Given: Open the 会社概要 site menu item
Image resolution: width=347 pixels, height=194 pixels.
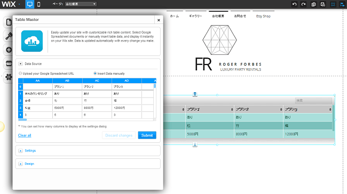Looking at the screenshot, I should coord(218,16).
